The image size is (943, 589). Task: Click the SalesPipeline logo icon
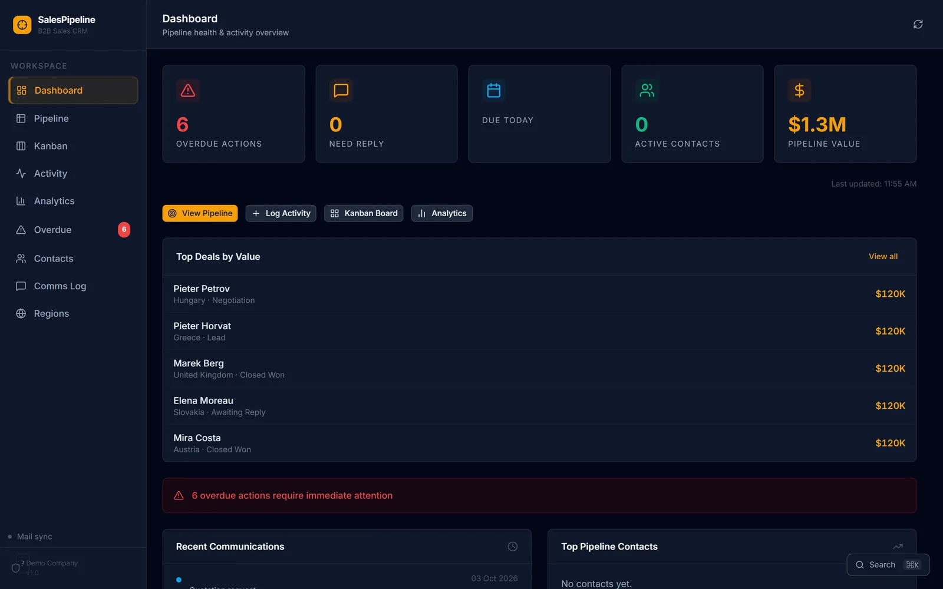tap(22, 25)
